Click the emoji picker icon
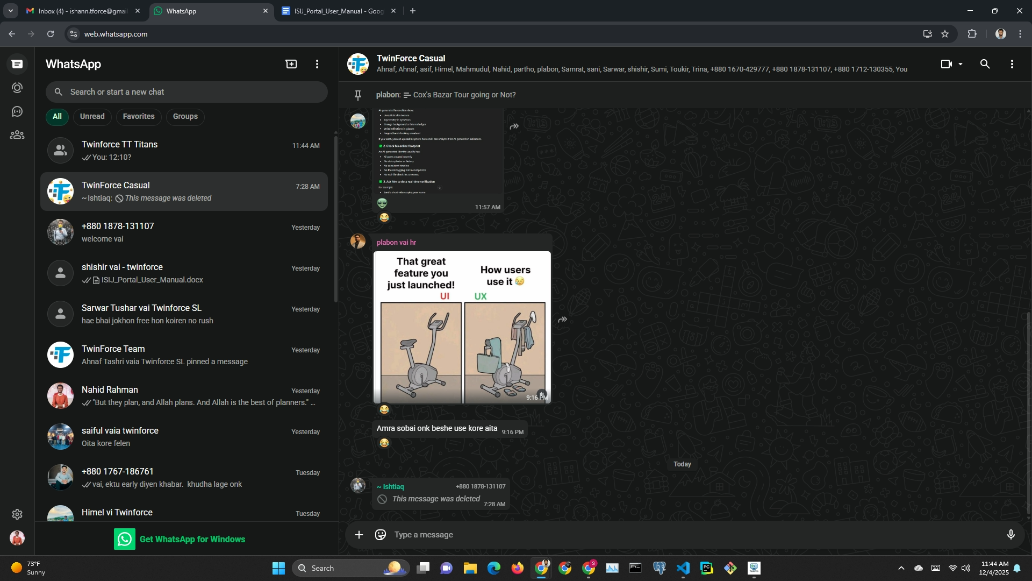 pyautogui.click(x=381, y=535)
